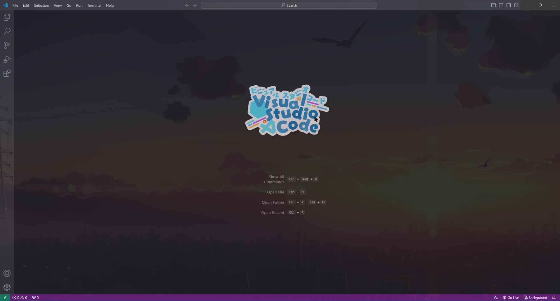
Task: Start the server with Go Live
Action: (511, 298)
